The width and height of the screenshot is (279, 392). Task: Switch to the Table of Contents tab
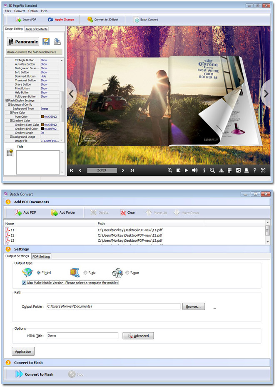coord(37,29)
